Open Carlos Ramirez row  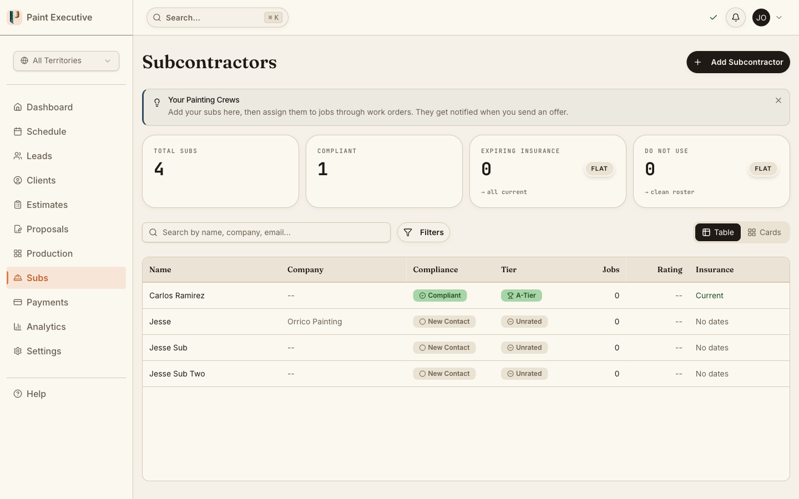pos(466,296)
